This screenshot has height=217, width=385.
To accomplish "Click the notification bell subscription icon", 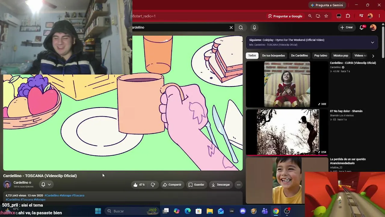I will 43,184.
